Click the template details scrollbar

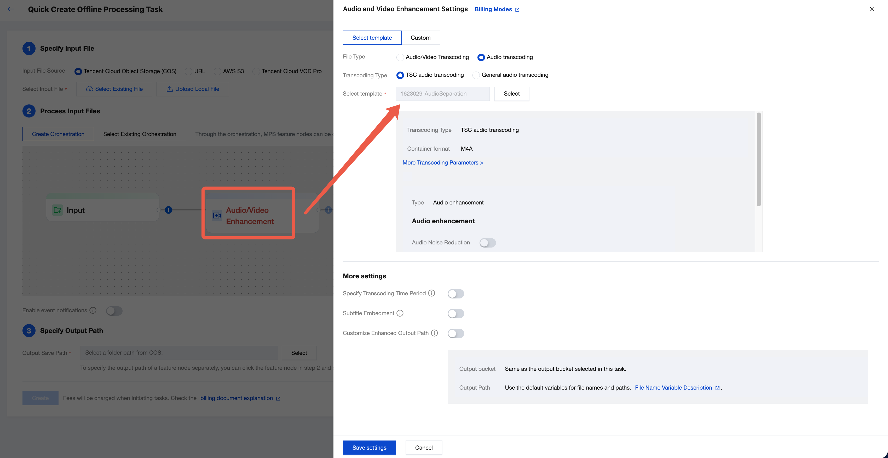758,159
